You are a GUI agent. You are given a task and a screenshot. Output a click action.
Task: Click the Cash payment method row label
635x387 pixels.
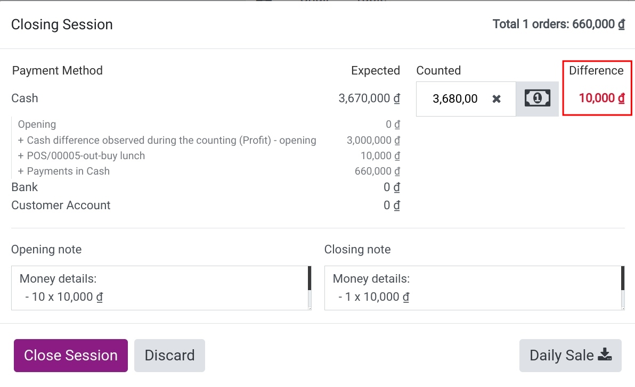click(x=25, y=98)
